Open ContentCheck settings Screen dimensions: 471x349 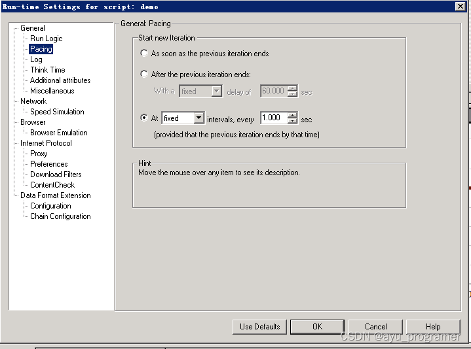(x=52, y=185)
